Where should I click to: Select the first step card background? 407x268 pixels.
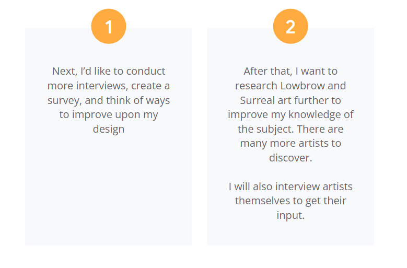(109, 137)
